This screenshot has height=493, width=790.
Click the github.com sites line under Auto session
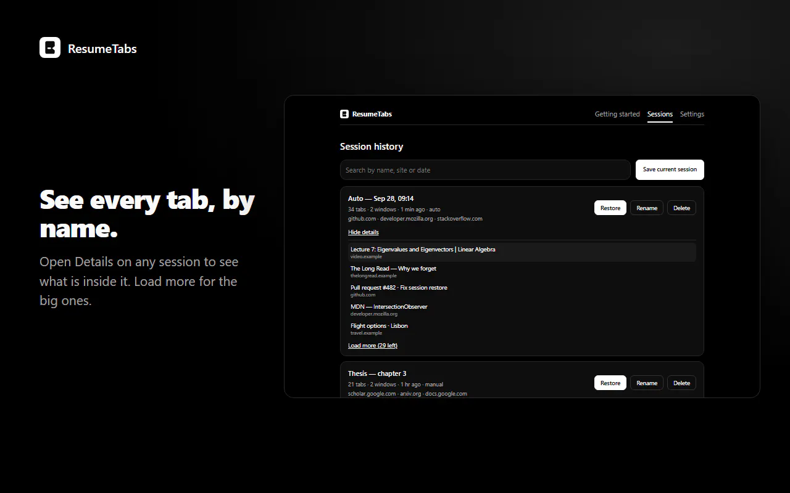pos(415,219)
